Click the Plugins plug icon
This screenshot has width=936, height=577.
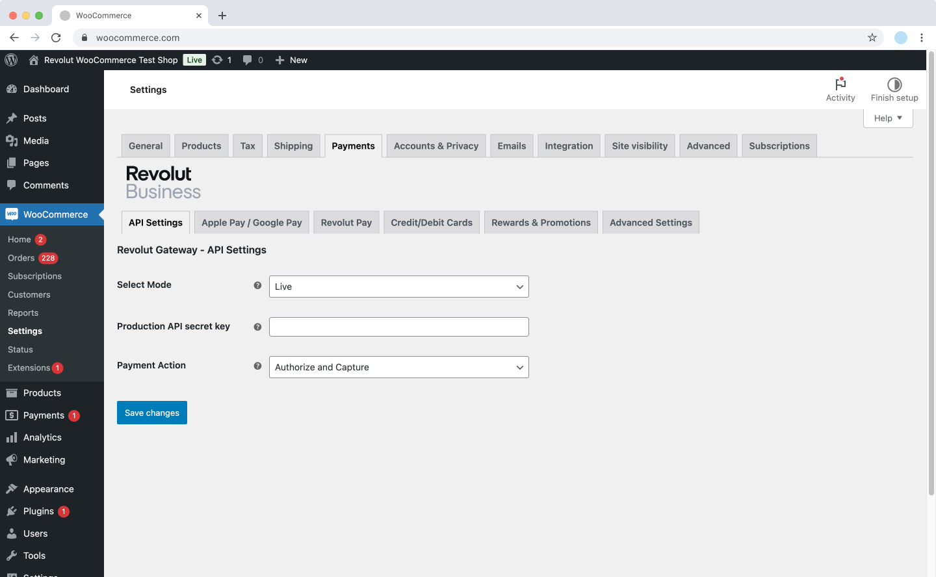tap(12, 511)
